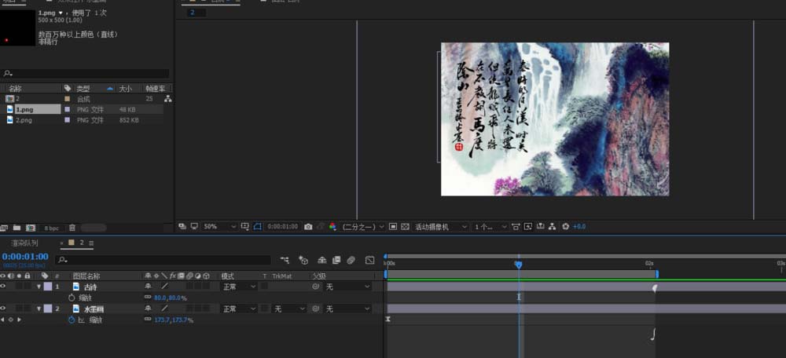This screenshot has height=358, width=786.
Task: Select the 2.png file in project panel
Action: (24, 120)
